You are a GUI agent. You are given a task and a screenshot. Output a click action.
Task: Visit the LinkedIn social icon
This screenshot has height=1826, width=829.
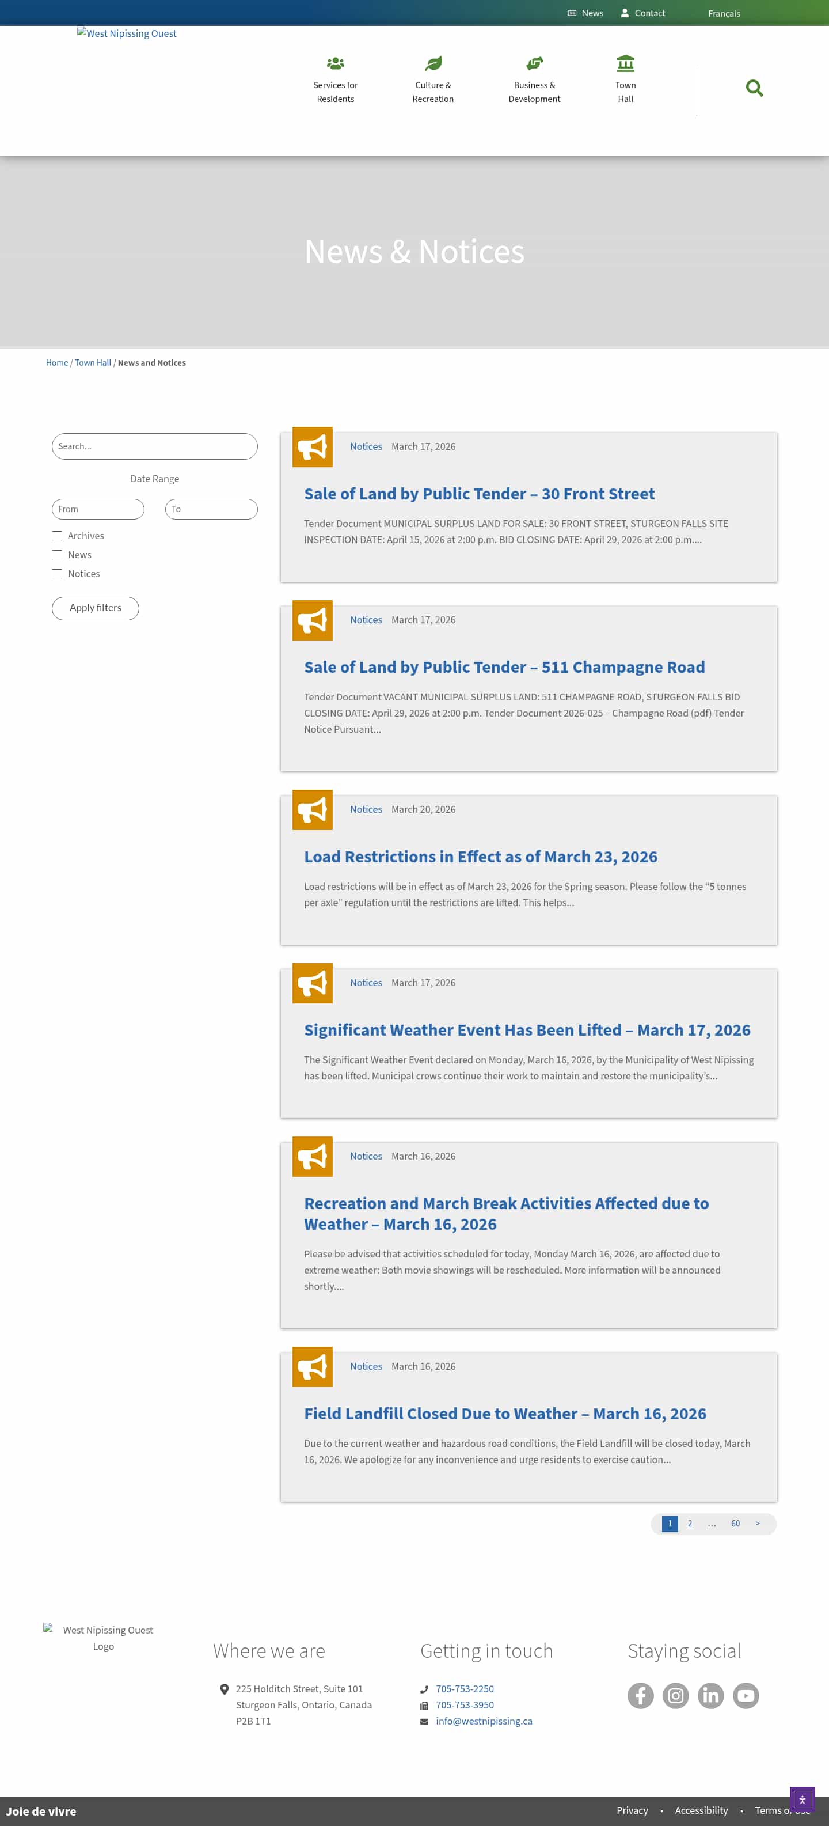point(710,1696)
